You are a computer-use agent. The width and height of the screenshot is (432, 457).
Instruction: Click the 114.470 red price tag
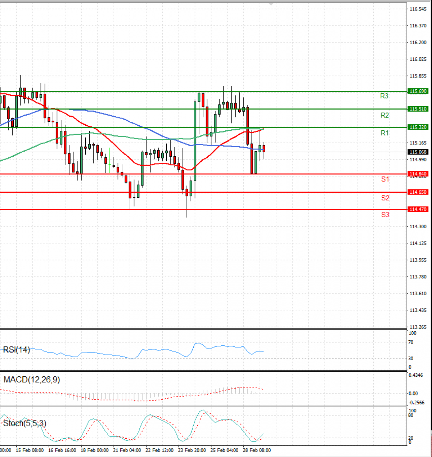pyautogui.click(x=418, y=209)
